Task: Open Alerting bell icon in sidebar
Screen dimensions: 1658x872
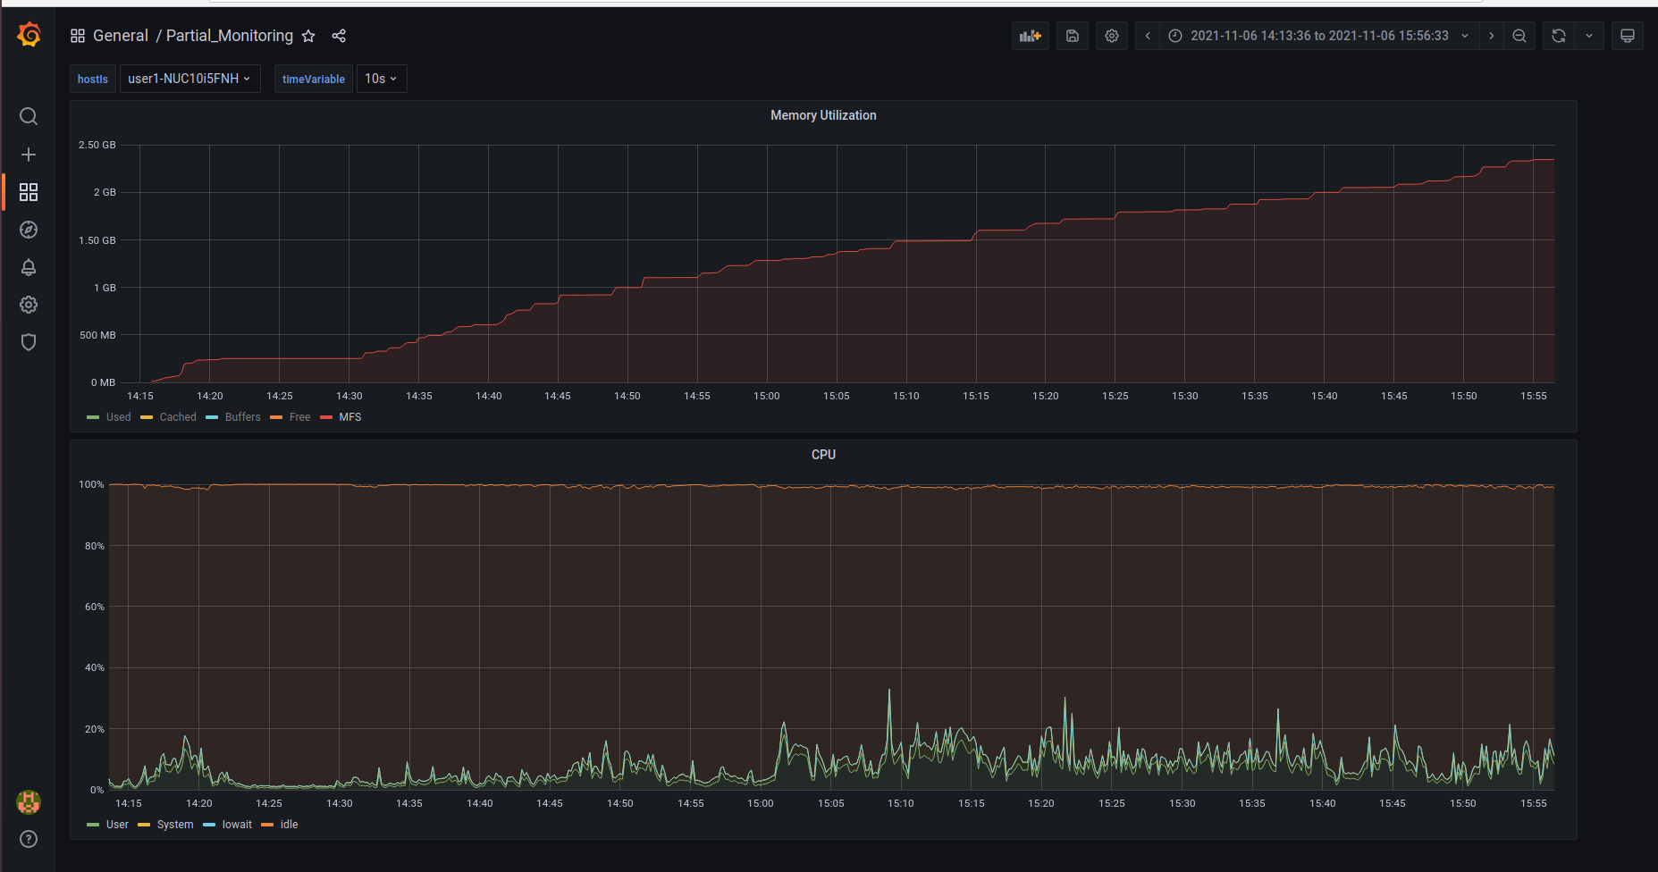Action: coord(29,267)
